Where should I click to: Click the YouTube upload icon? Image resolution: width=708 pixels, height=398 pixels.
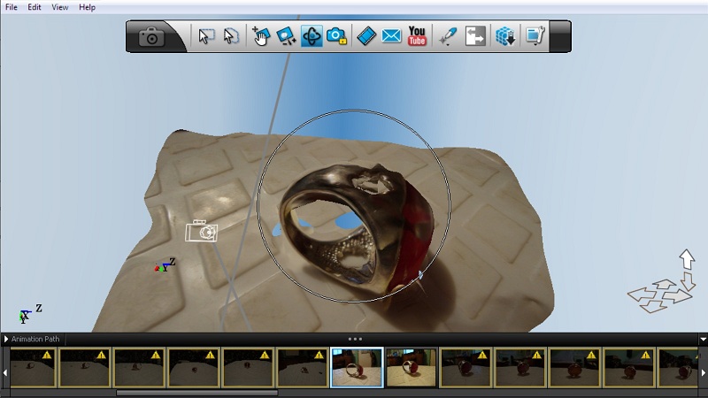click(x=417, y=36)
